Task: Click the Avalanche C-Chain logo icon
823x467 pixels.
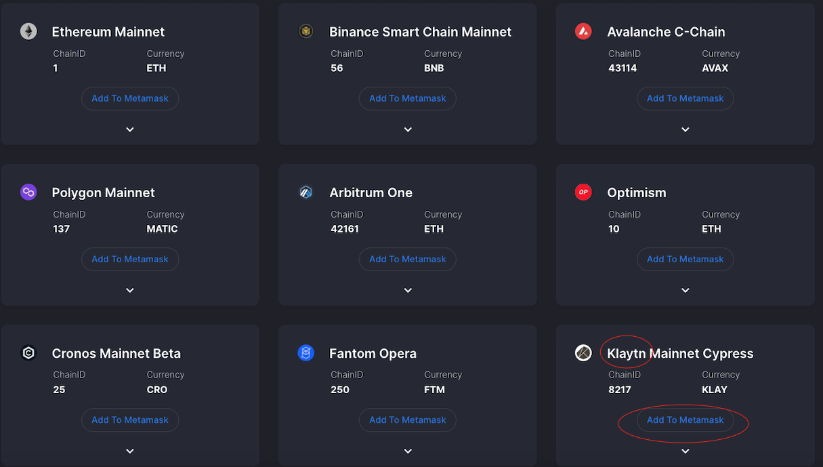Action: point(583,31)
